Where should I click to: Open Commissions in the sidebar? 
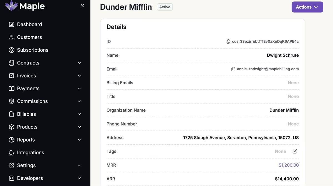(x=32, y=101)
